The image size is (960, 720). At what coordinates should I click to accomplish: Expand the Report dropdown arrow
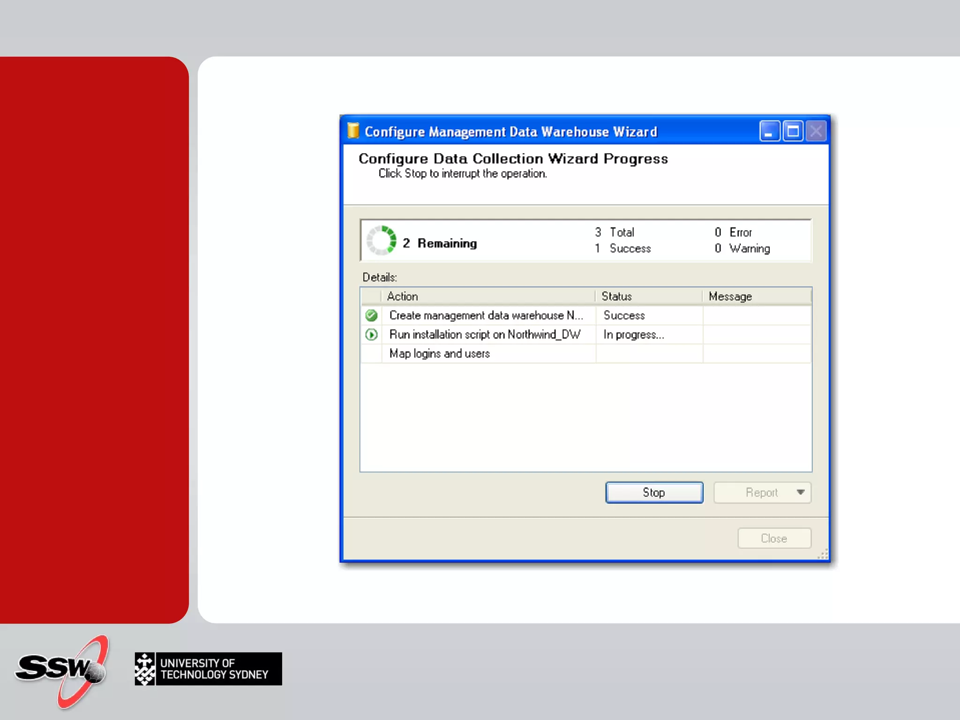tap(801, 492)
